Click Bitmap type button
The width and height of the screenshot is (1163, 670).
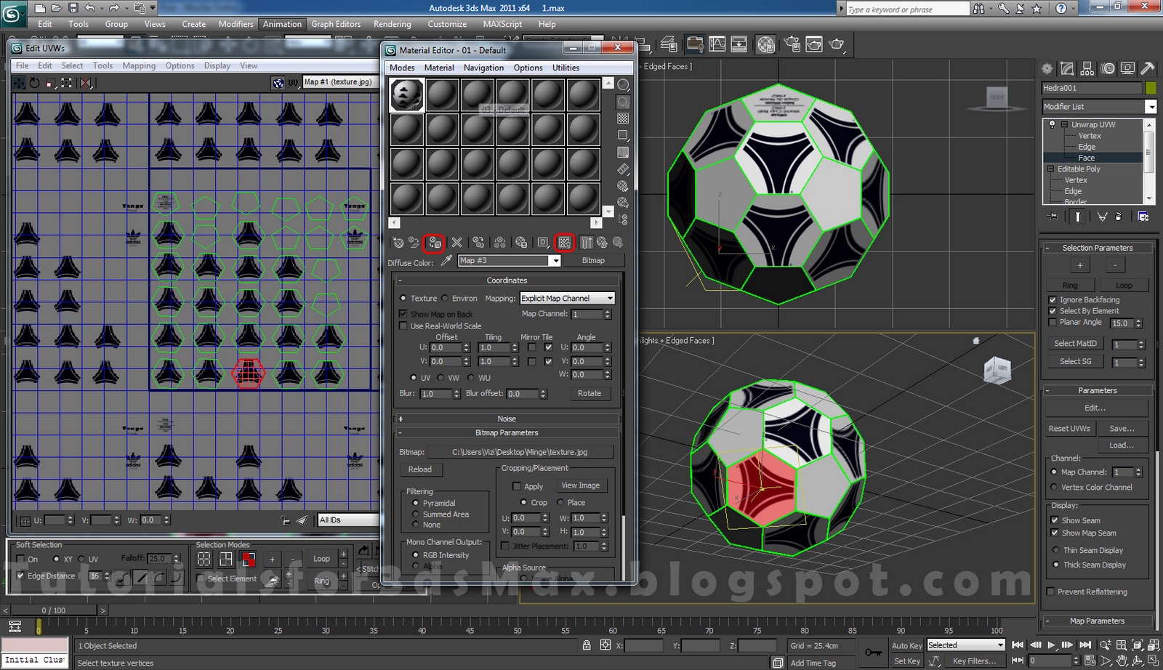(x=593, y=260)
